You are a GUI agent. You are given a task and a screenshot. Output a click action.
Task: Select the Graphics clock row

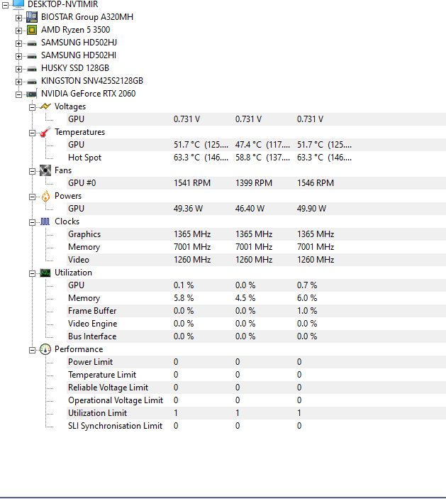[256, 234]
